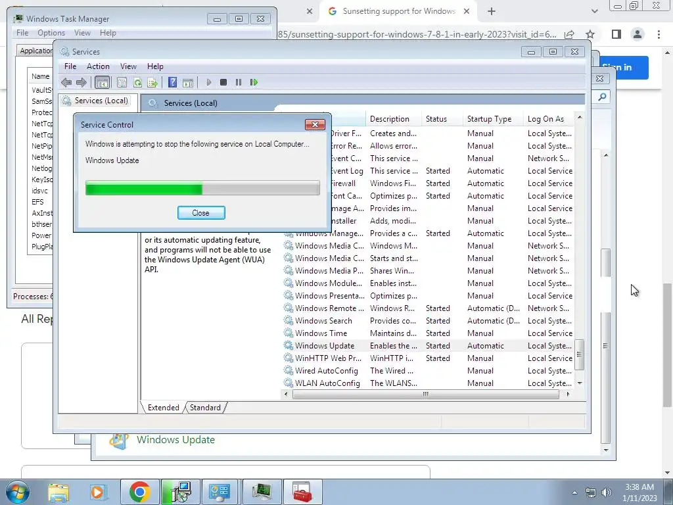This screenshot has height=505, width=673.
Task: Click the red X of Service Control dialog
Action: (315, 124)
